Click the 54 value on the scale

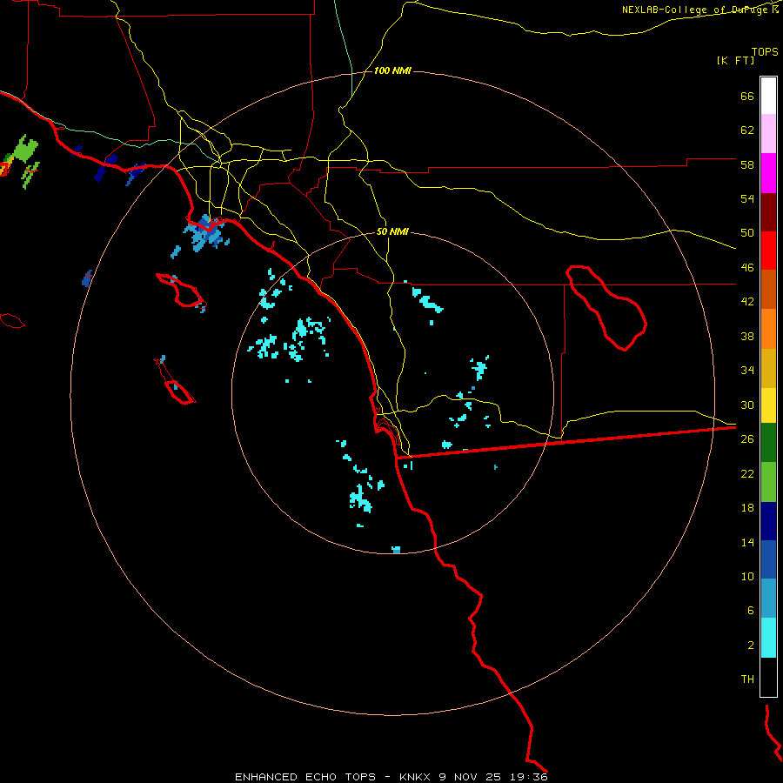click(x=747, y=198)
